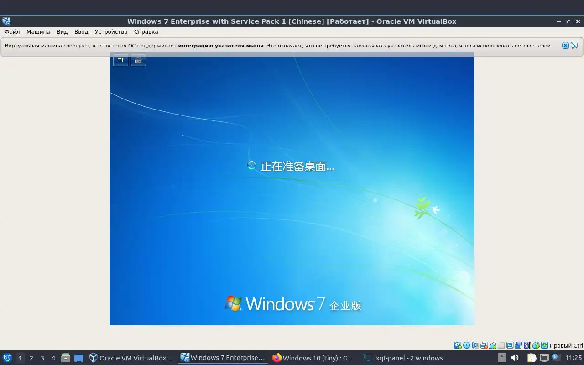The height and width of the screenshot is (365, 584).
Task: Click the CPU virtualization status icon
Action: click(527, 345)
